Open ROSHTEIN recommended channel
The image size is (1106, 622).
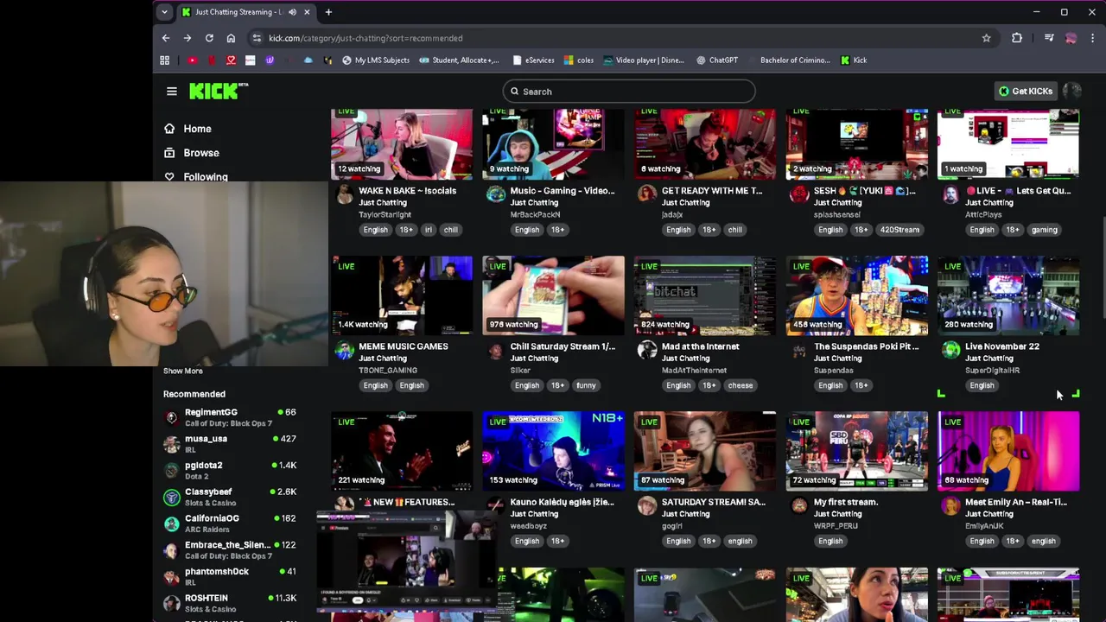coord(230,603)
